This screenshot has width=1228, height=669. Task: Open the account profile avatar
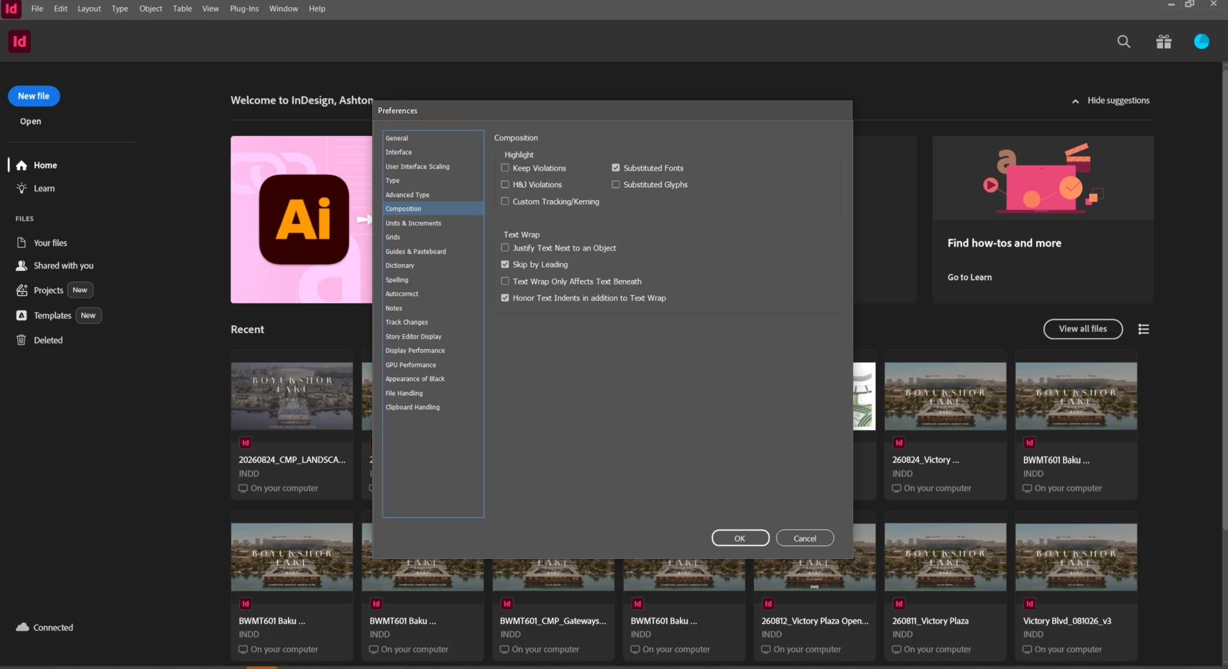1202,42
